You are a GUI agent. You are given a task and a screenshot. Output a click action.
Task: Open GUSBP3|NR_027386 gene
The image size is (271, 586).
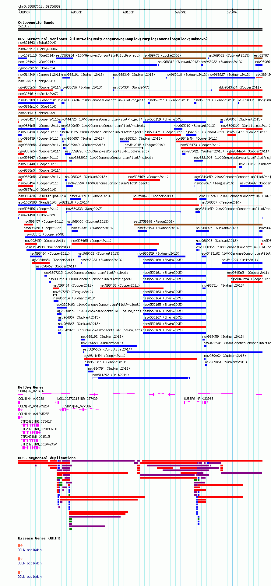[76, 406]
